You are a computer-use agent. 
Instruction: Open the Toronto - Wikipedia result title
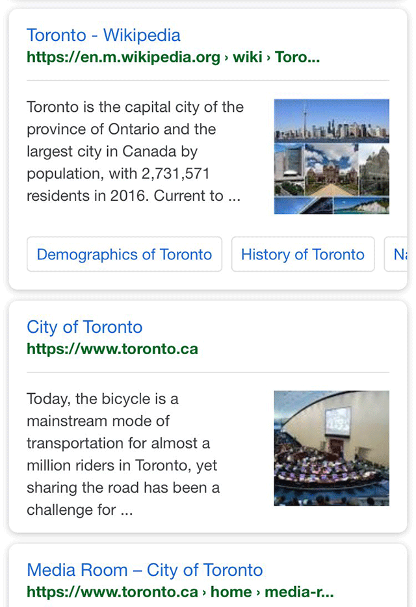point(103,35)
